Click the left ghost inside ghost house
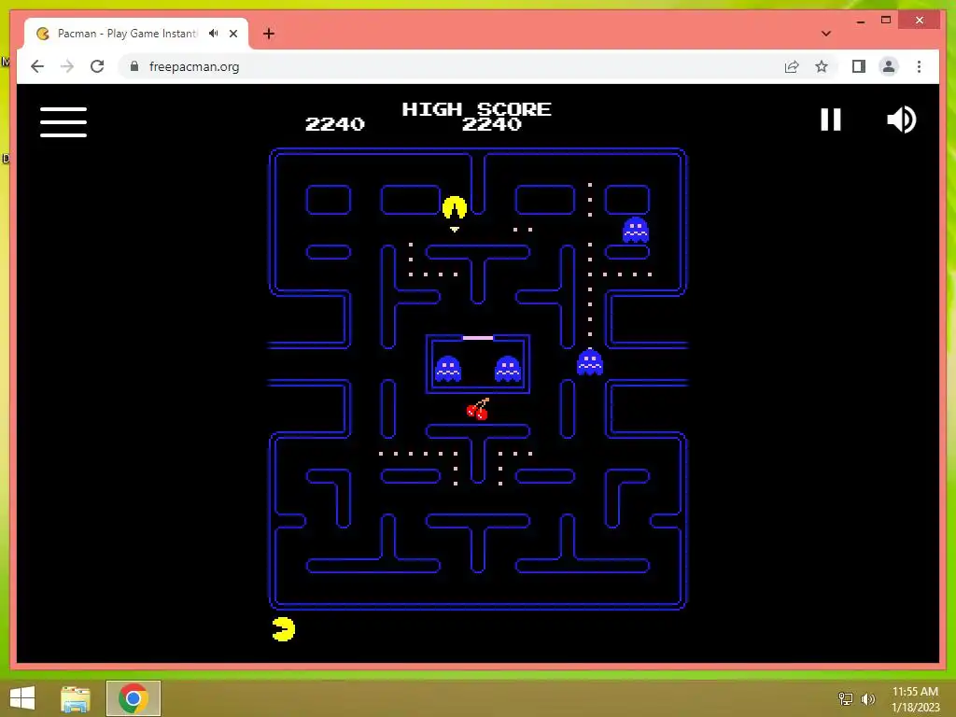 coord(448,369)
